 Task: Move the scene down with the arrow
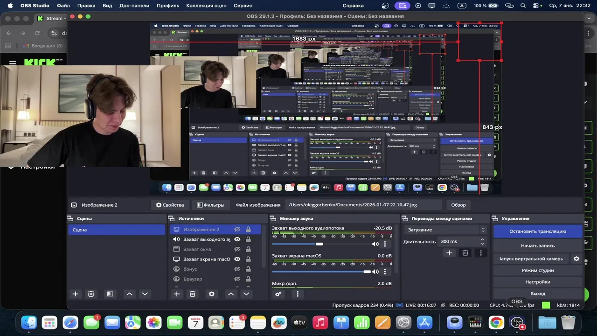tap(145, 294)
